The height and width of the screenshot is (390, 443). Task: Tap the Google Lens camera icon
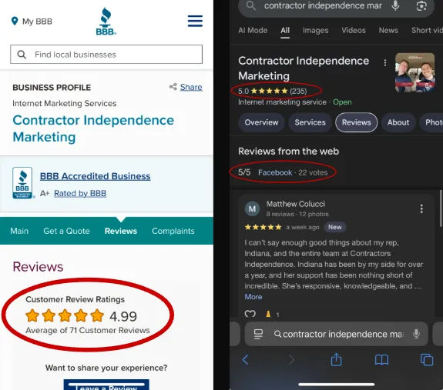click(421, 5)
